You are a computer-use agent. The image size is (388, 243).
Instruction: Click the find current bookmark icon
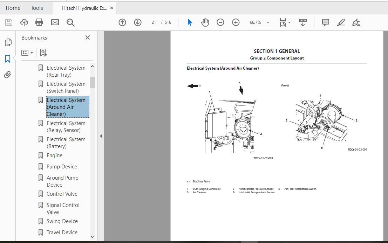click(x=43, y=53)
